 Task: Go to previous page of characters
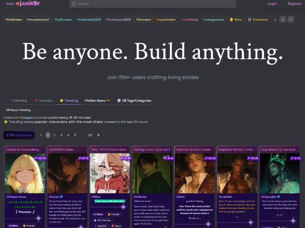tap(41, 135)
